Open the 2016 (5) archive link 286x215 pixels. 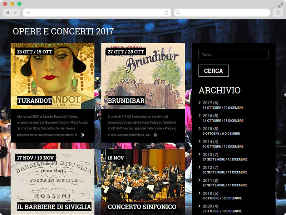[211, 116]
